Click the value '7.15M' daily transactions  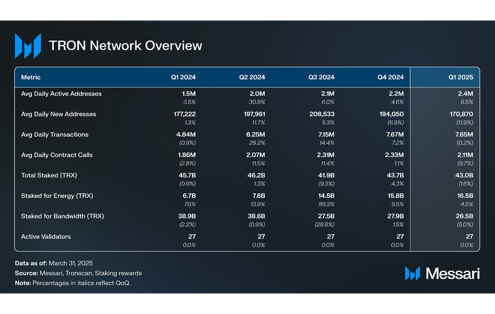327,135
